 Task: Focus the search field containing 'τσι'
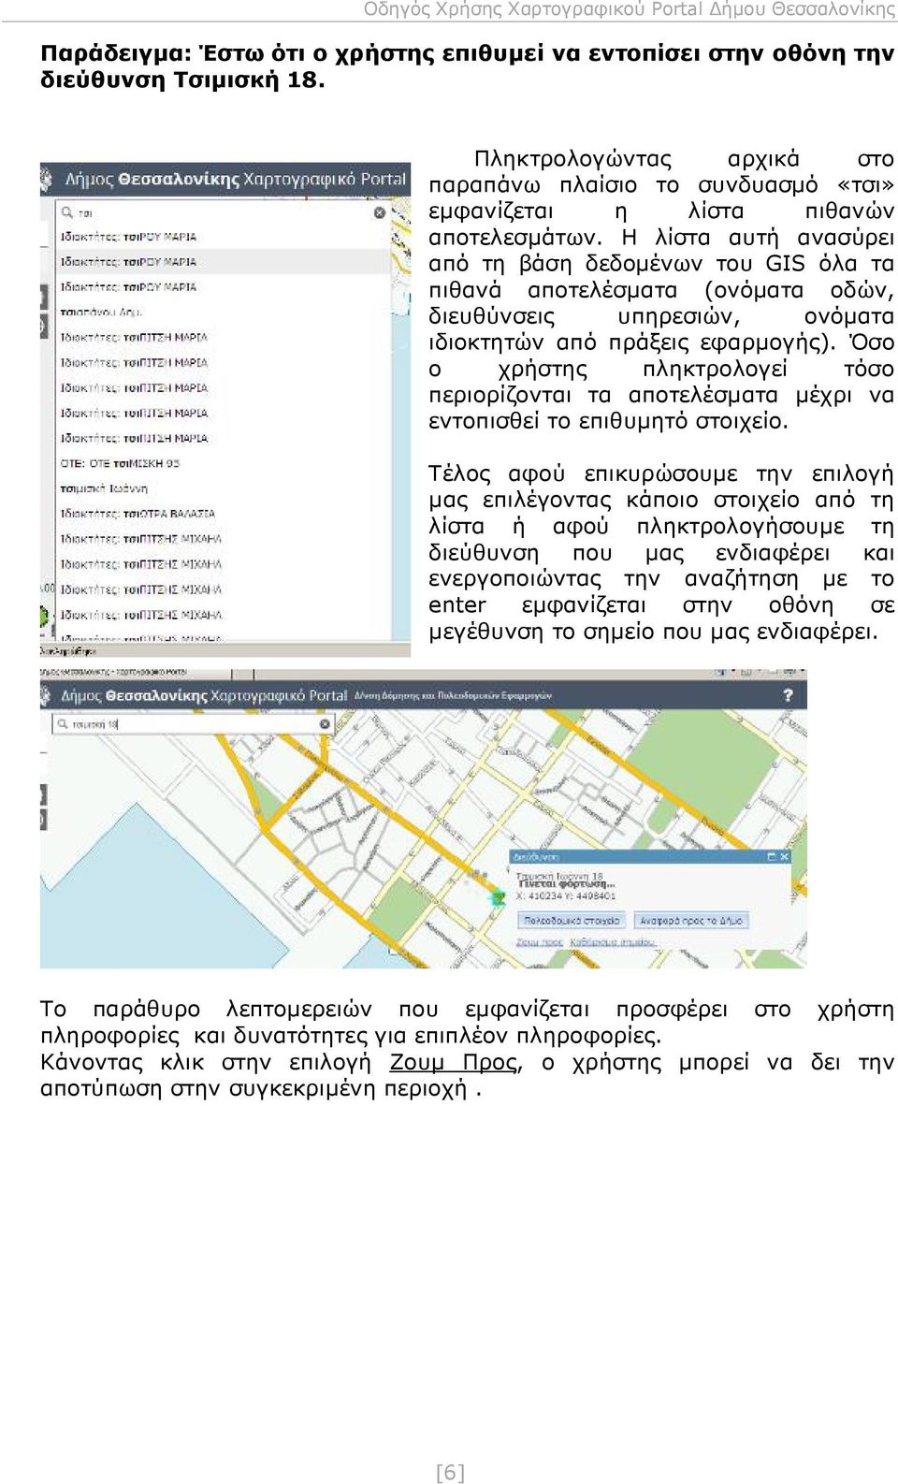(223, 213)
